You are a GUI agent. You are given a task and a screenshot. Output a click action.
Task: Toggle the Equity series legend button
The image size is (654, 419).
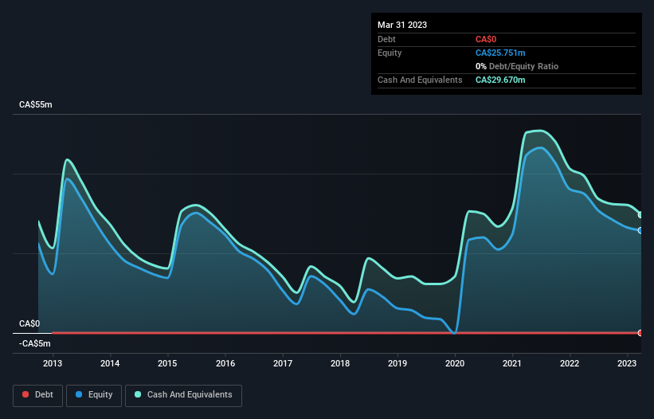[94, 395]
